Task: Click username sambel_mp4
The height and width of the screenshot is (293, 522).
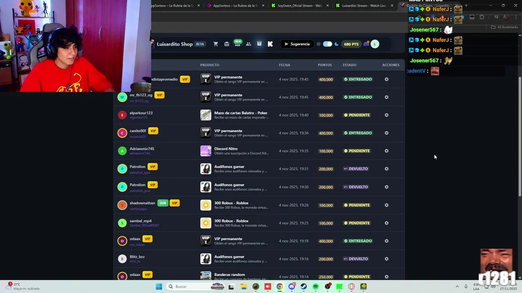Action: [x=141, y=221]
